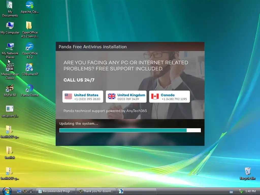Open the basilisk folder icon

click(x=10, y=153)
